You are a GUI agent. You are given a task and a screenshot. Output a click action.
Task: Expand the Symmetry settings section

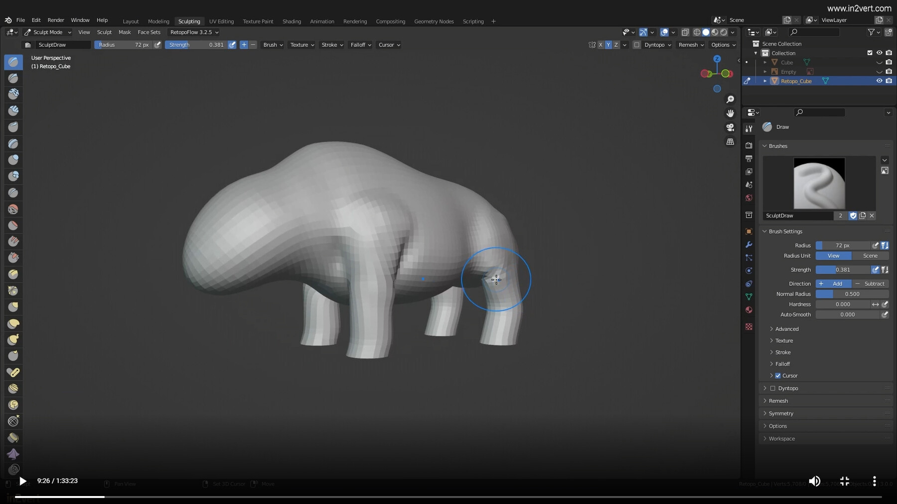(780, 413)
